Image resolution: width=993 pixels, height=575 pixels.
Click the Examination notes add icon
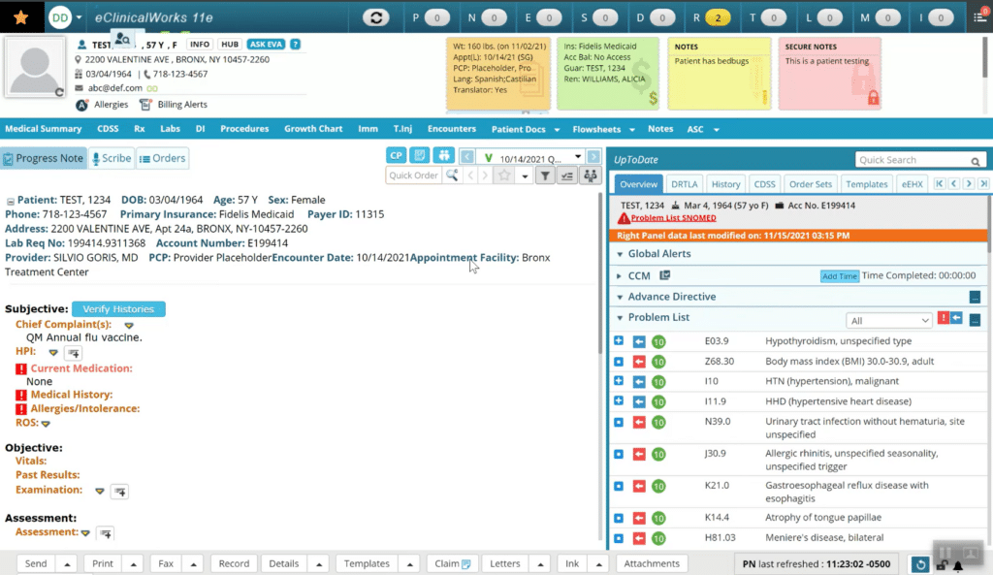pos(119,492)
